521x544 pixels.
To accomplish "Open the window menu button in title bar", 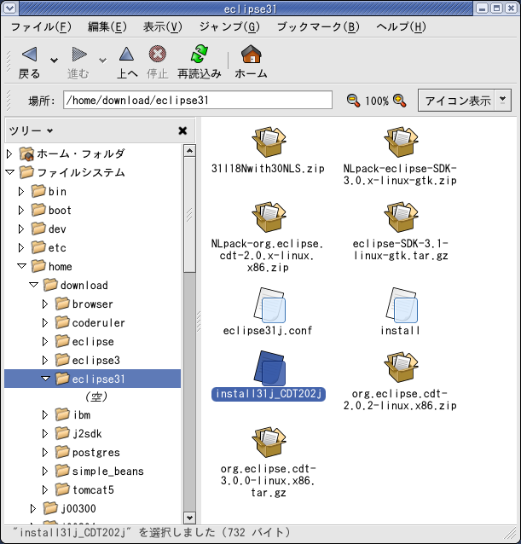I will (x=9, y=8).
